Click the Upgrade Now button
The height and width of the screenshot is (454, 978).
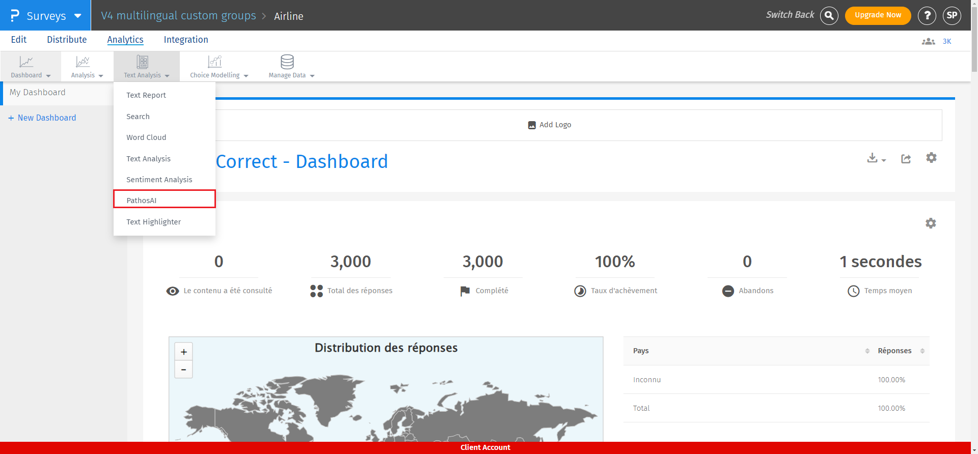click(878, 15)
